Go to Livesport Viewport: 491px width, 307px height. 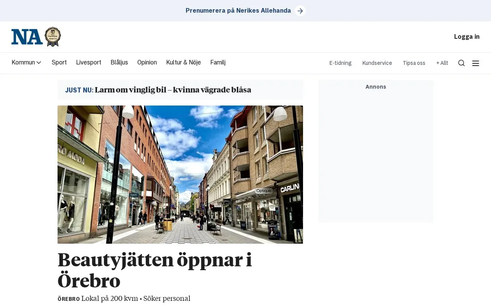89,63
